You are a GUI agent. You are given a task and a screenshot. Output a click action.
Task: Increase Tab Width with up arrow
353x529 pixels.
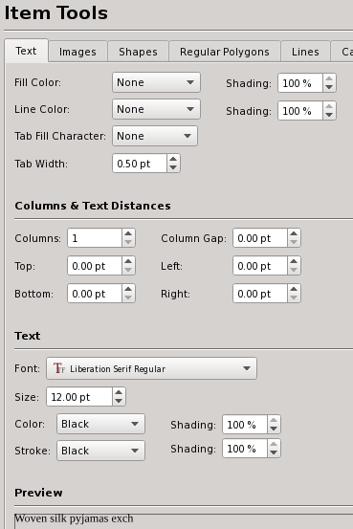[x=173, y=159]
